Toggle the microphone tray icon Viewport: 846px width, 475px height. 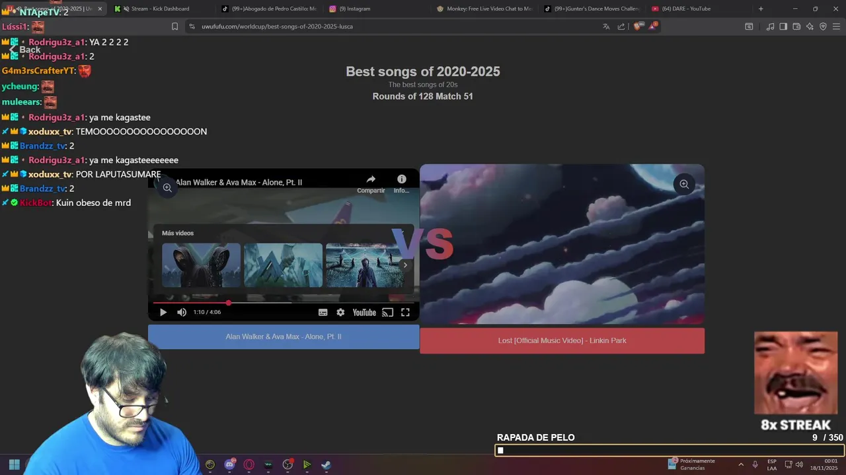click(x=755, y=464)
